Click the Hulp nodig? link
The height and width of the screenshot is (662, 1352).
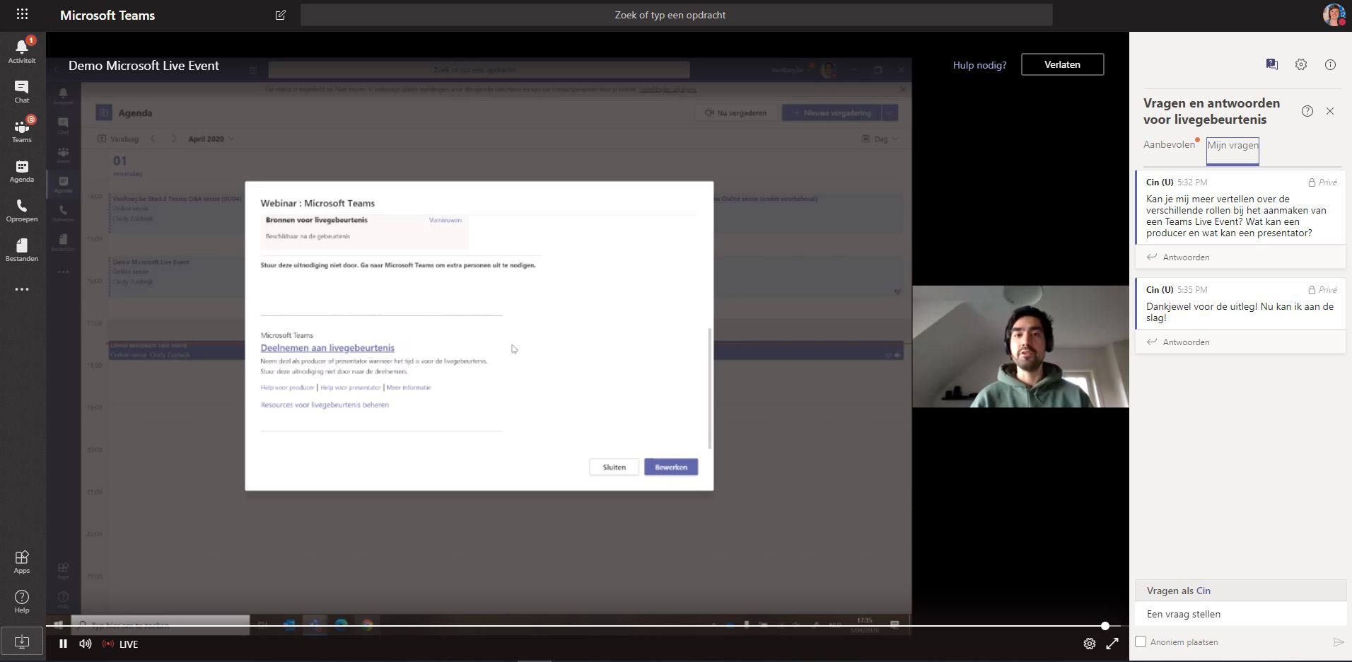(979, 65)
